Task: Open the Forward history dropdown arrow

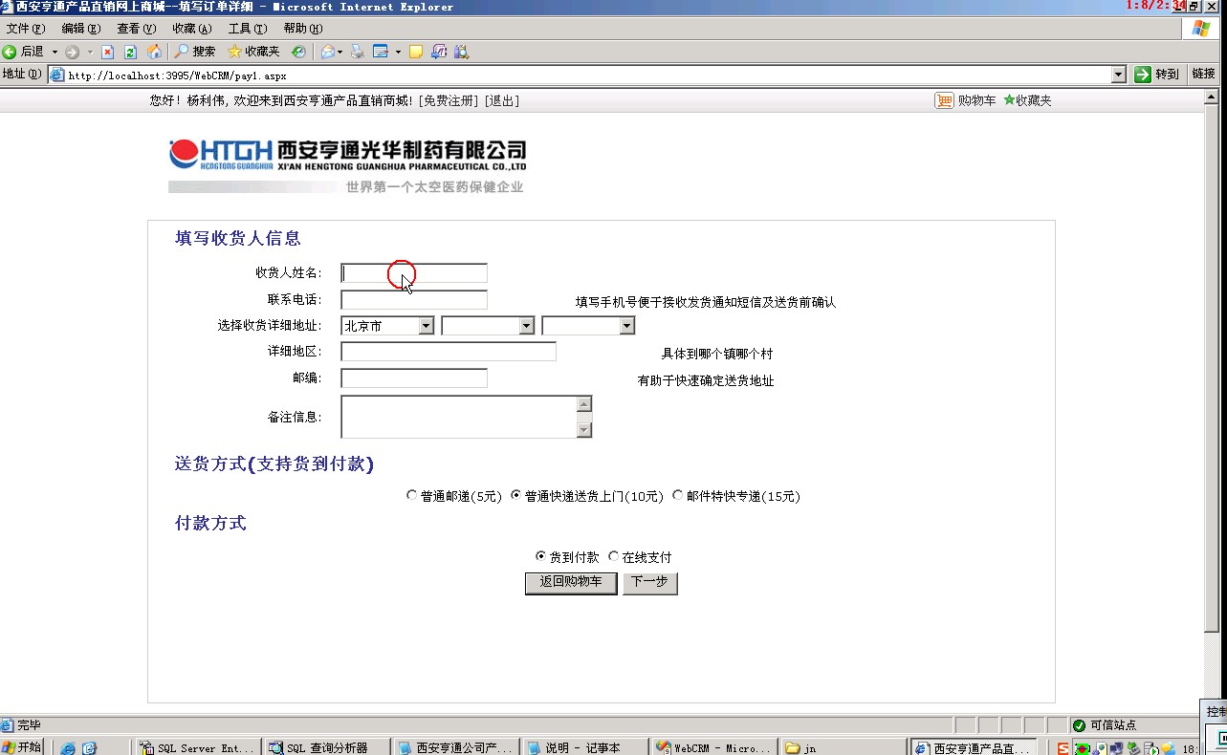Action: point(91,52)
